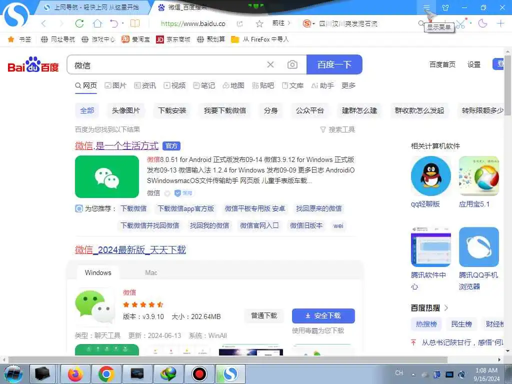Reload the page with the refresh icon
Image resolution: width=512 pixels, height=384 pixels.
tap(79, 23)
